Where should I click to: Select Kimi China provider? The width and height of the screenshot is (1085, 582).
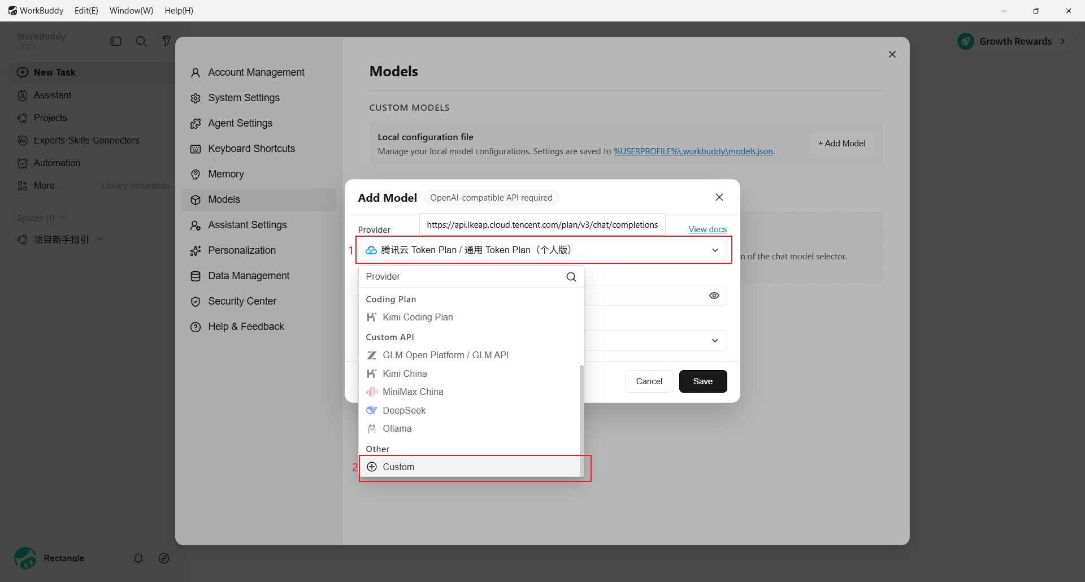(x=470, y=373)
